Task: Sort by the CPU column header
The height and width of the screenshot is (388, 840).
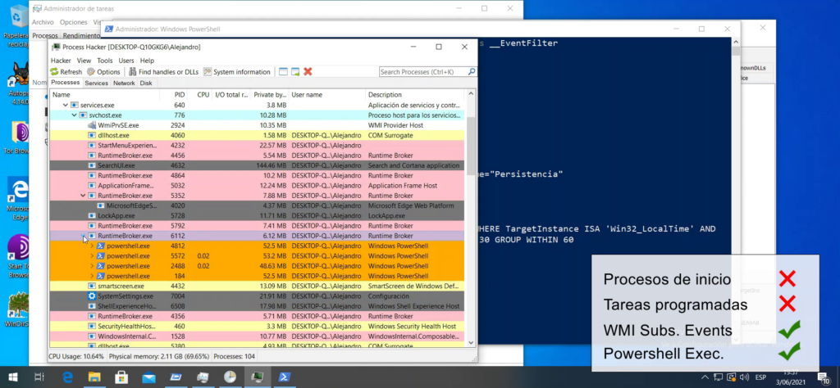Action: [x=200, y=95]
